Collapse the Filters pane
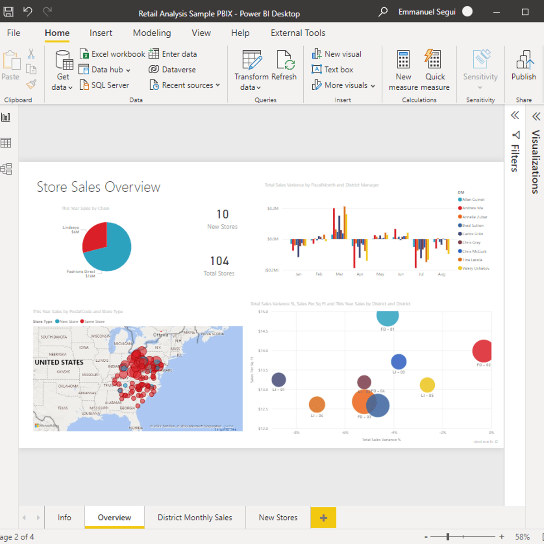 pos(515,116)
